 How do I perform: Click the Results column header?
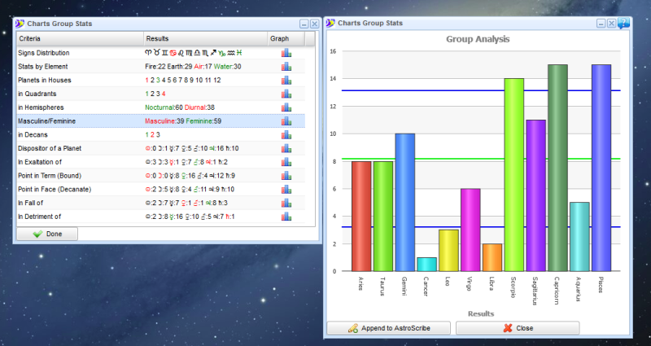click(x=204, y=39)
